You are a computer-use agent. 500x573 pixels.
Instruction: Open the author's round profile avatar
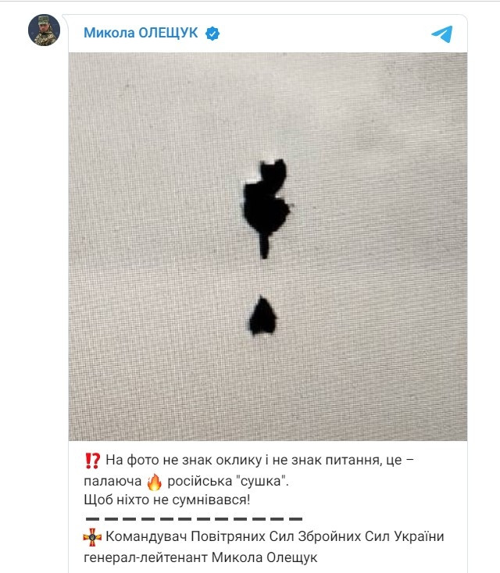pos(44,30)
